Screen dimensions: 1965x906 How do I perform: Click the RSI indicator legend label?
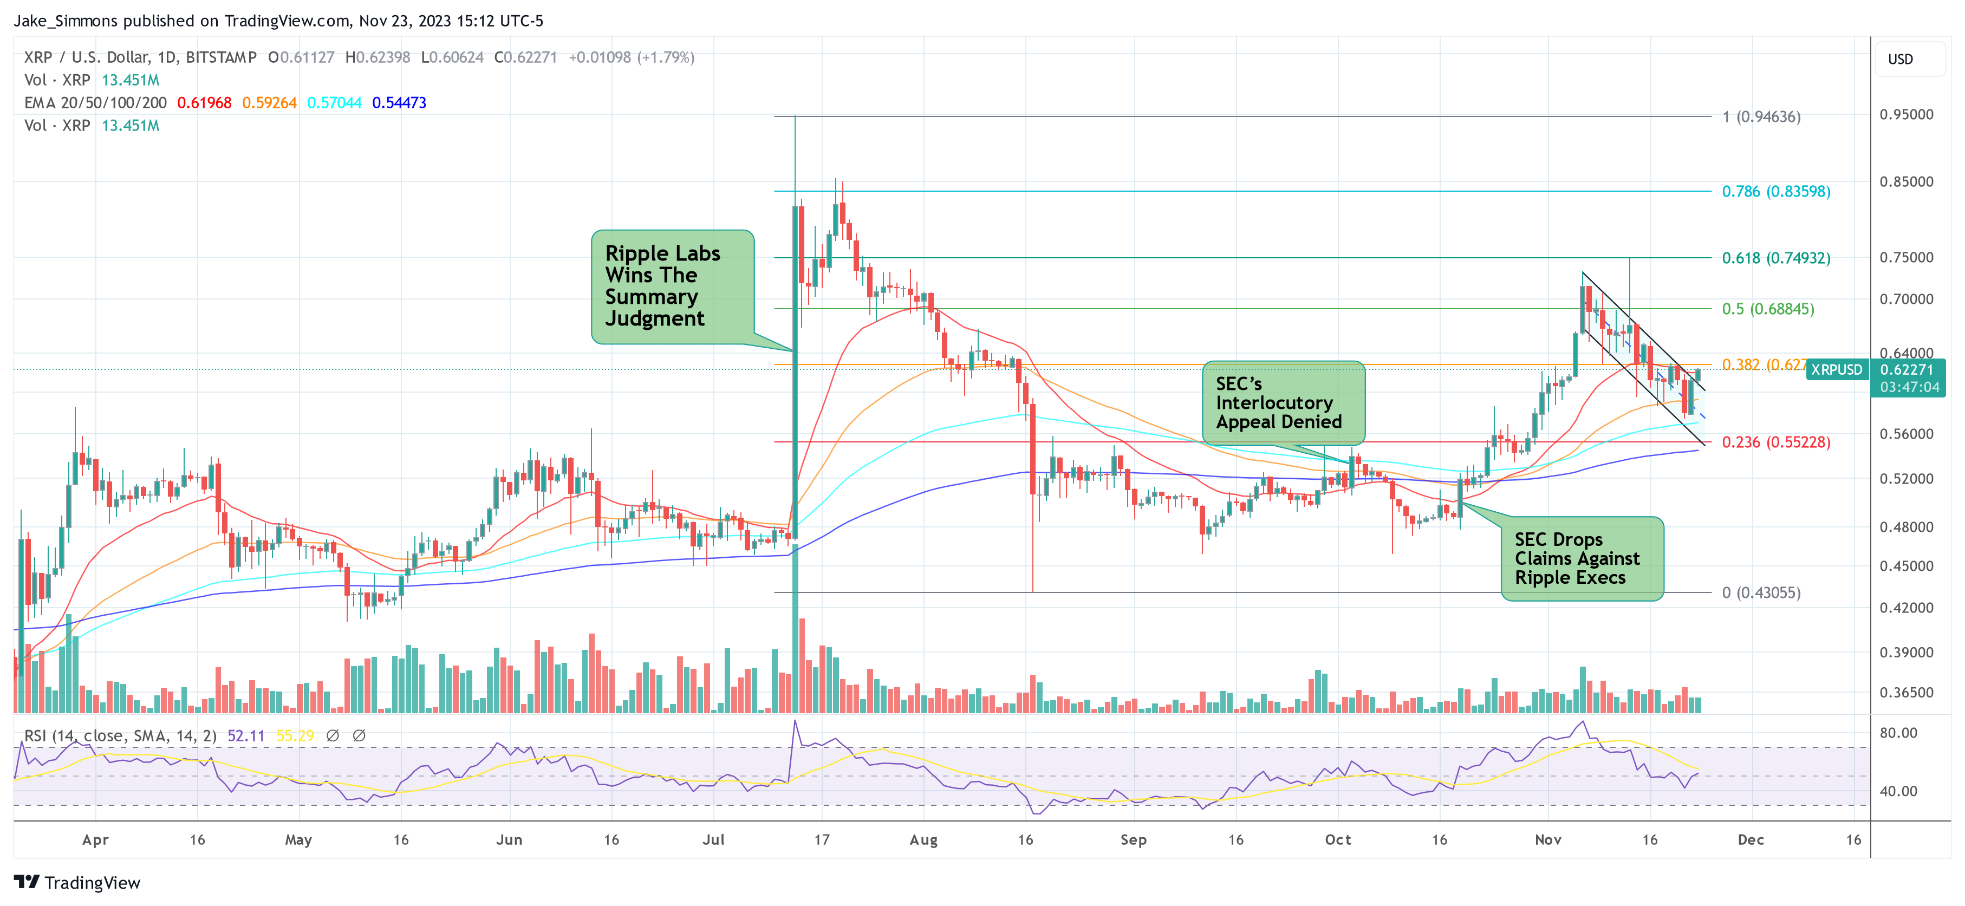121,735
